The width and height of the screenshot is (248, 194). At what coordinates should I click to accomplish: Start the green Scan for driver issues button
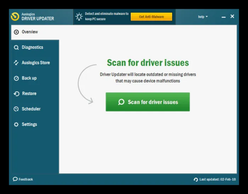148,102
